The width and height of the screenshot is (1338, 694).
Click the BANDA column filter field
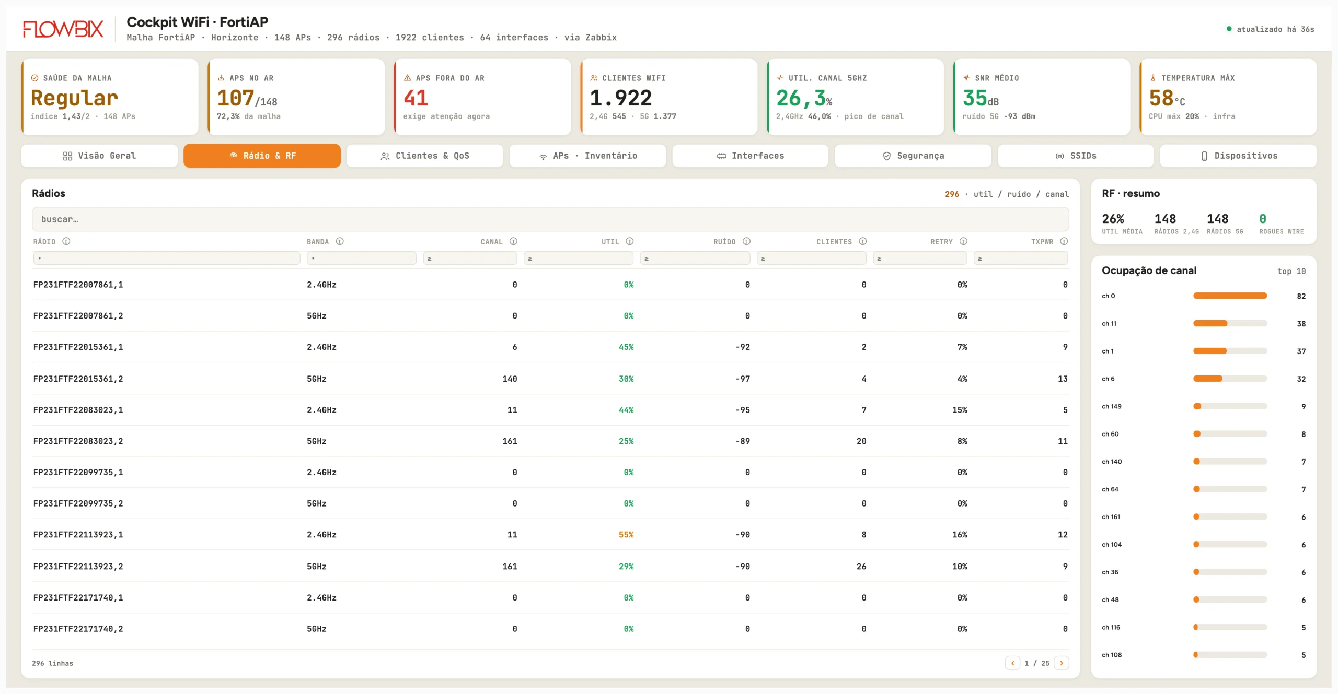[362, 258]
